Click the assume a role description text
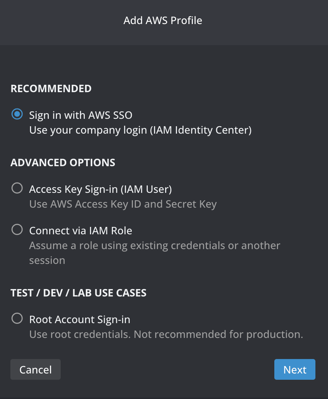This screenshot has height=399, width=328. [x=154, y=245]
